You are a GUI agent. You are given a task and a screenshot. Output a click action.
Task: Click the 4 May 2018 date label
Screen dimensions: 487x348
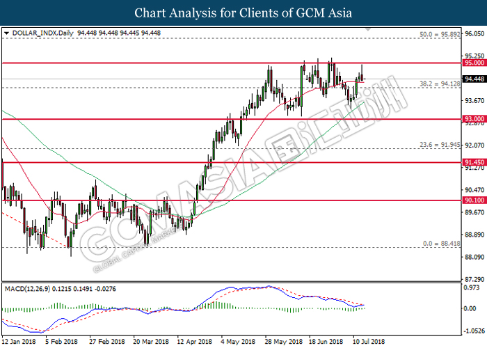(x=238, y=342)
